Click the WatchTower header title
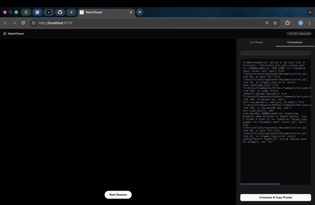Image resolution: width=315 pixels, height=205 pixels. click(x=16, y=34)
